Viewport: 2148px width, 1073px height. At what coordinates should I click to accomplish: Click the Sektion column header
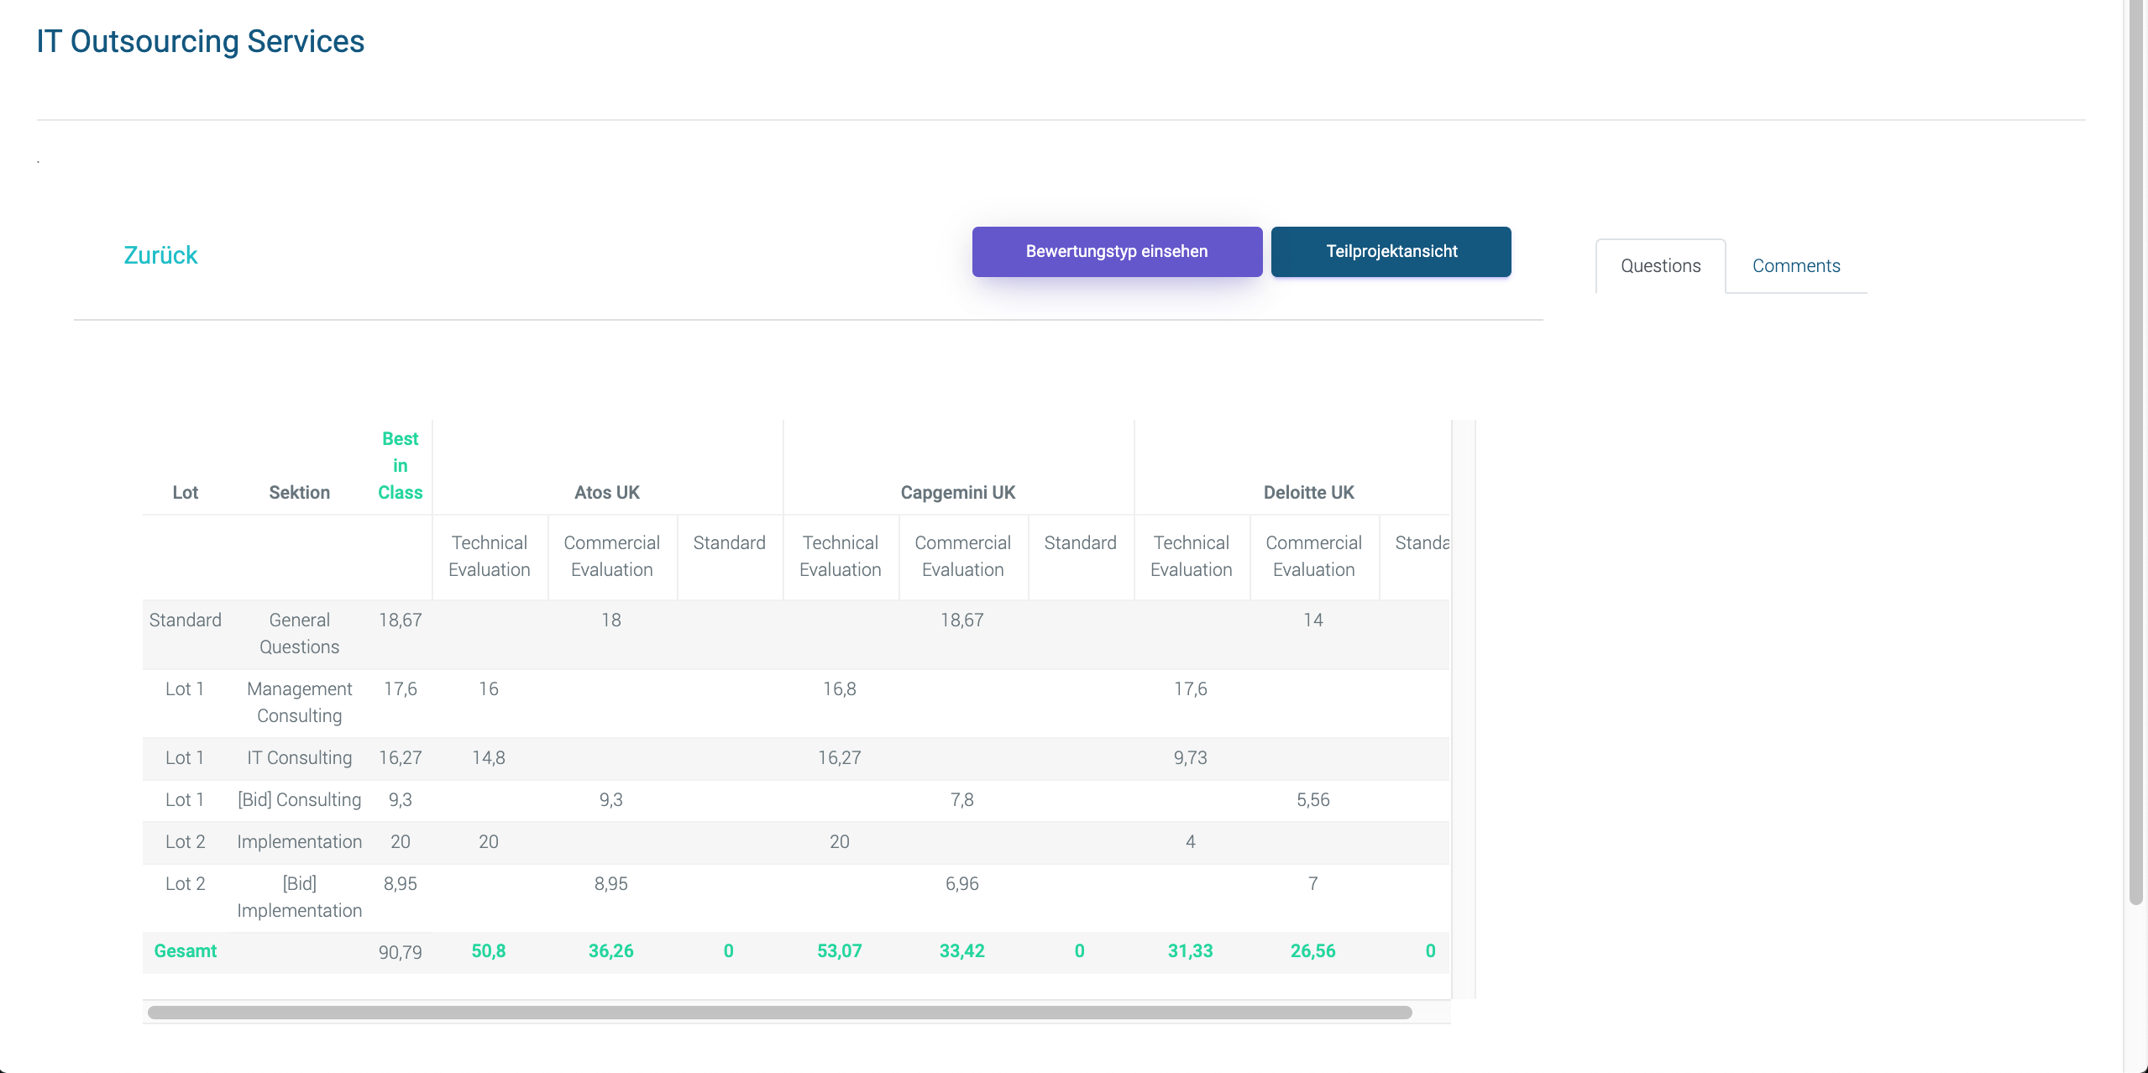pyautogui.click(x=299, y=493)
